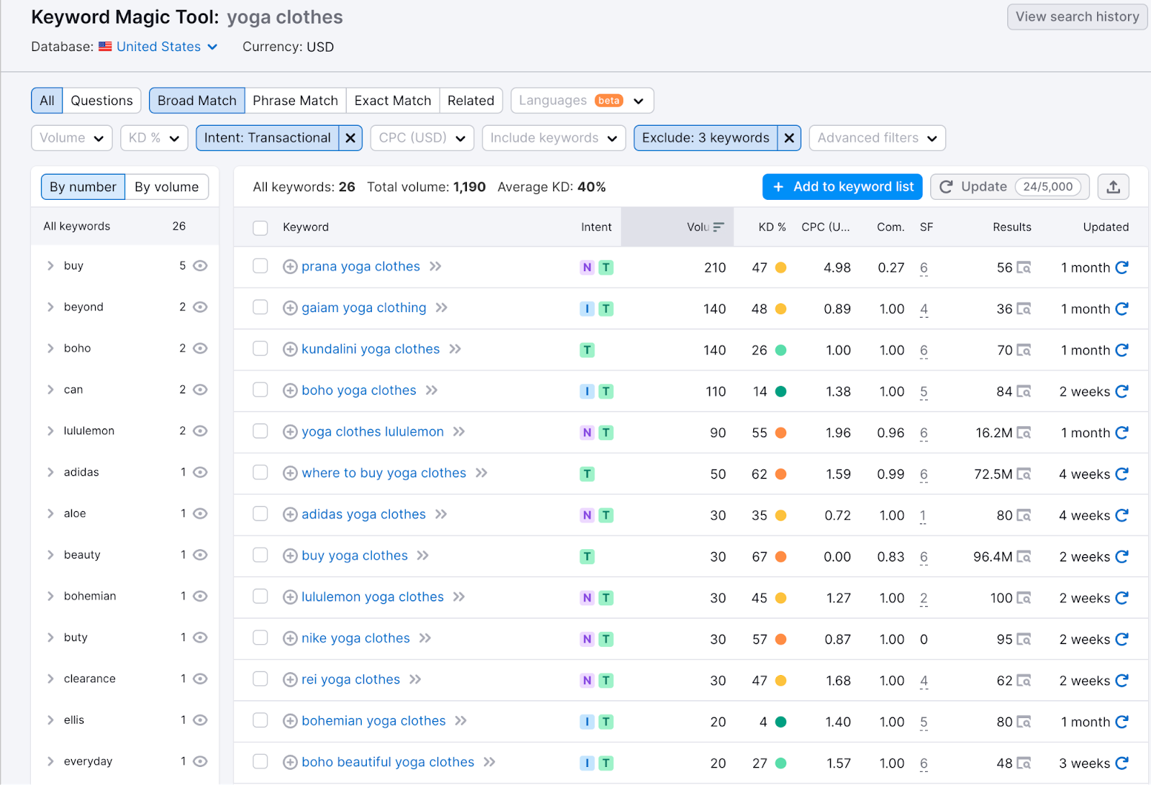Refresh metrics for boho yoga clothes

pyautogui.click(x=1122, y=392)
